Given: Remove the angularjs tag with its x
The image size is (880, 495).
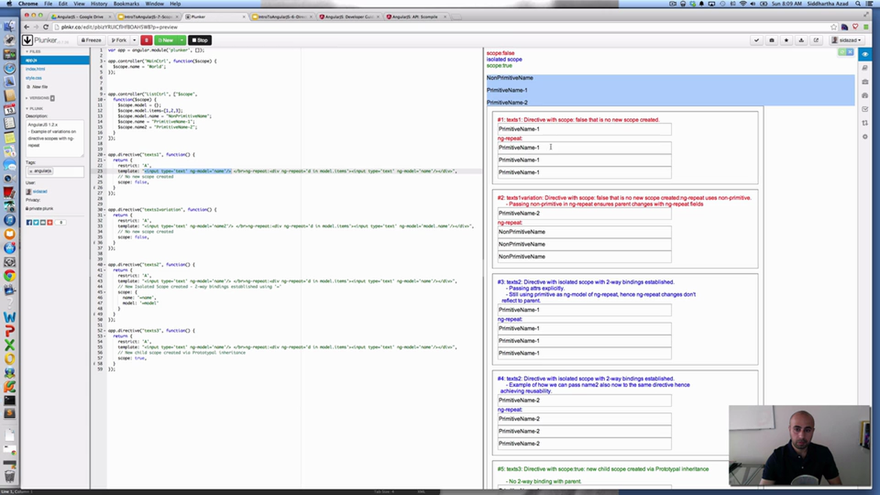Looking at the screenshot, I should [31, 170].
